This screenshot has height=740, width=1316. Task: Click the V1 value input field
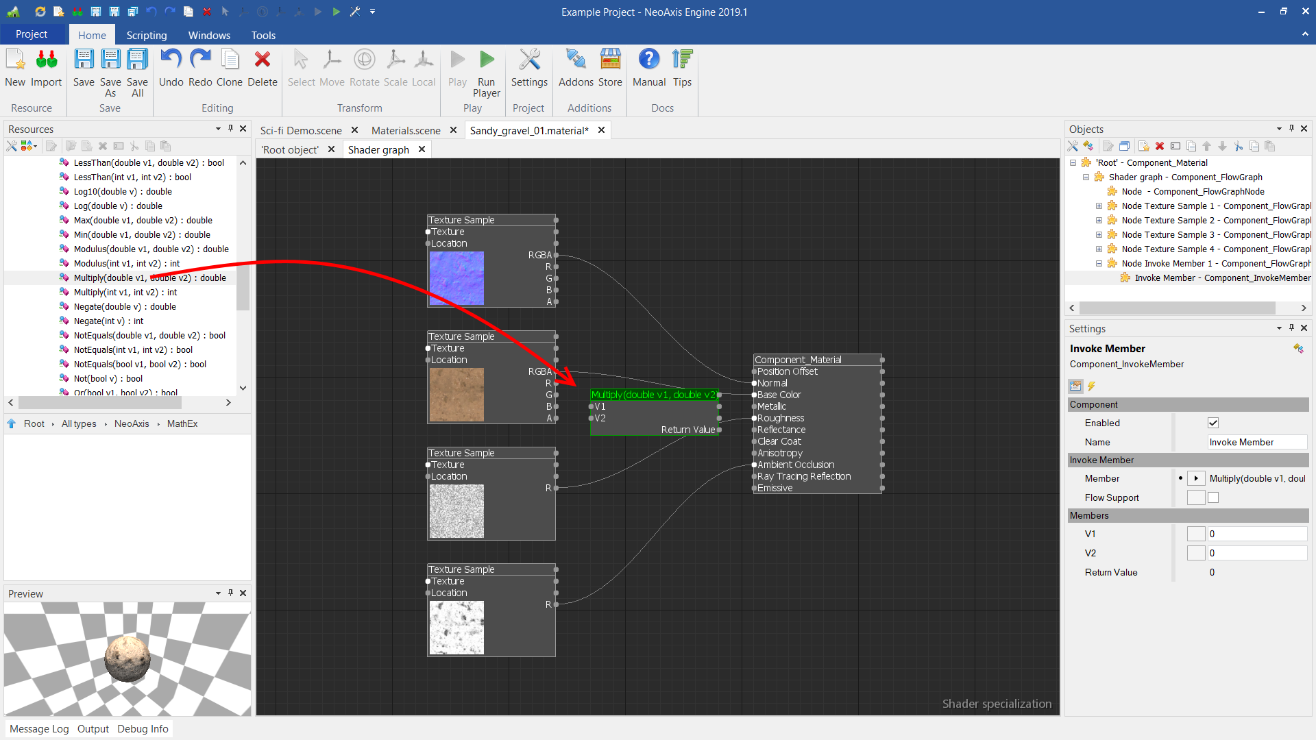coord(1256,534)
